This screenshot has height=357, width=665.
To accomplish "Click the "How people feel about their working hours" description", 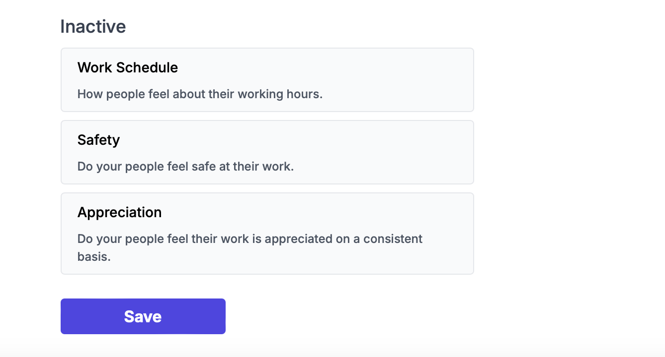I will (x=200, y=94).
